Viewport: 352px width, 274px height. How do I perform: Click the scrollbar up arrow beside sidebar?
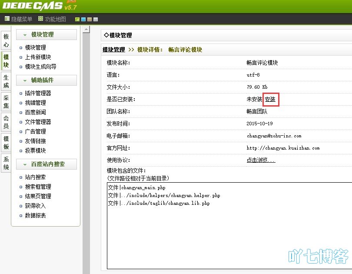[86, 29]
